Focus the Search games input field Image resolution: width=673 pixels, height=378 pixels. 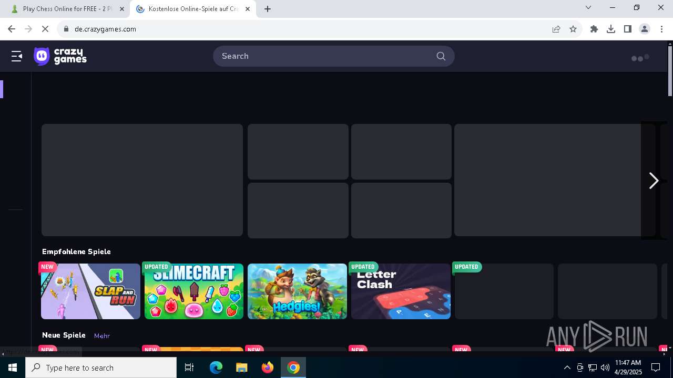click(333, 56)
